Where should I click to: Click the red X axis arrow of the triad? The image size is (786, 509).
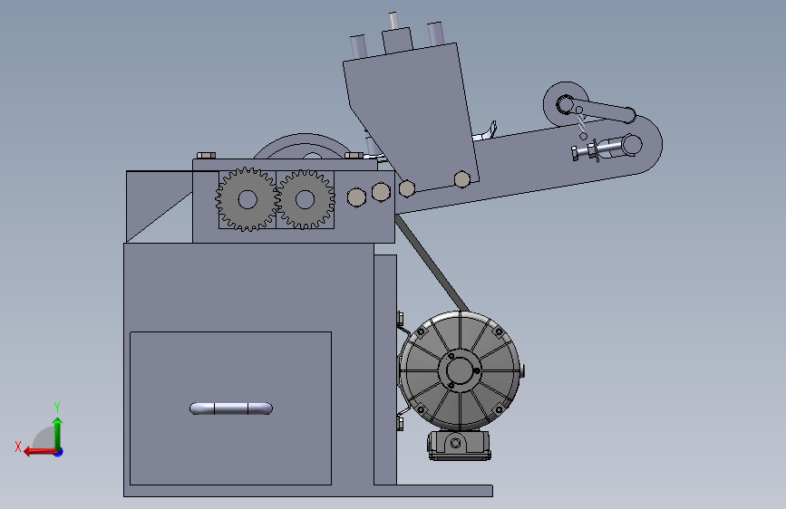40,452
